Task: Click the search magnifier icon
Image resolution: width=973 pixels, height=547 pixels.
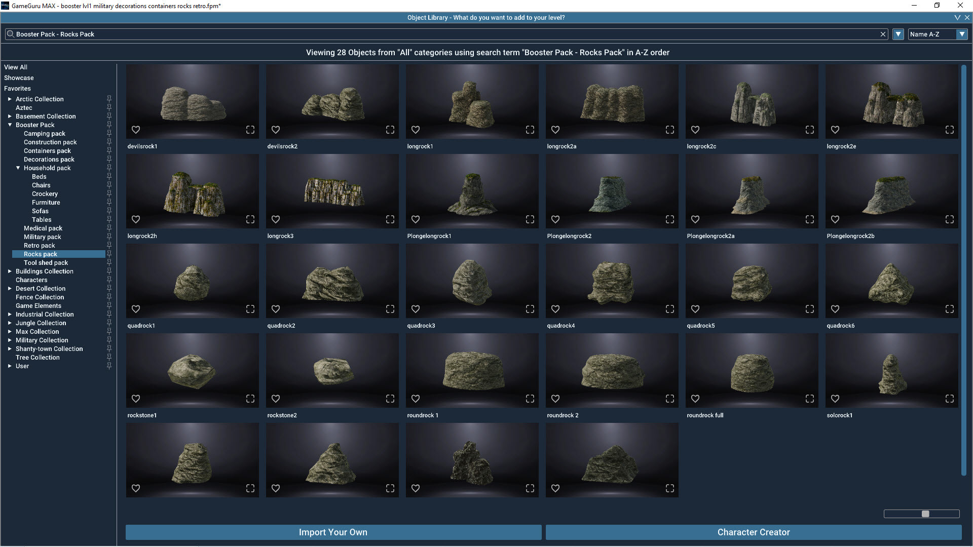Action: click(10, 34)
